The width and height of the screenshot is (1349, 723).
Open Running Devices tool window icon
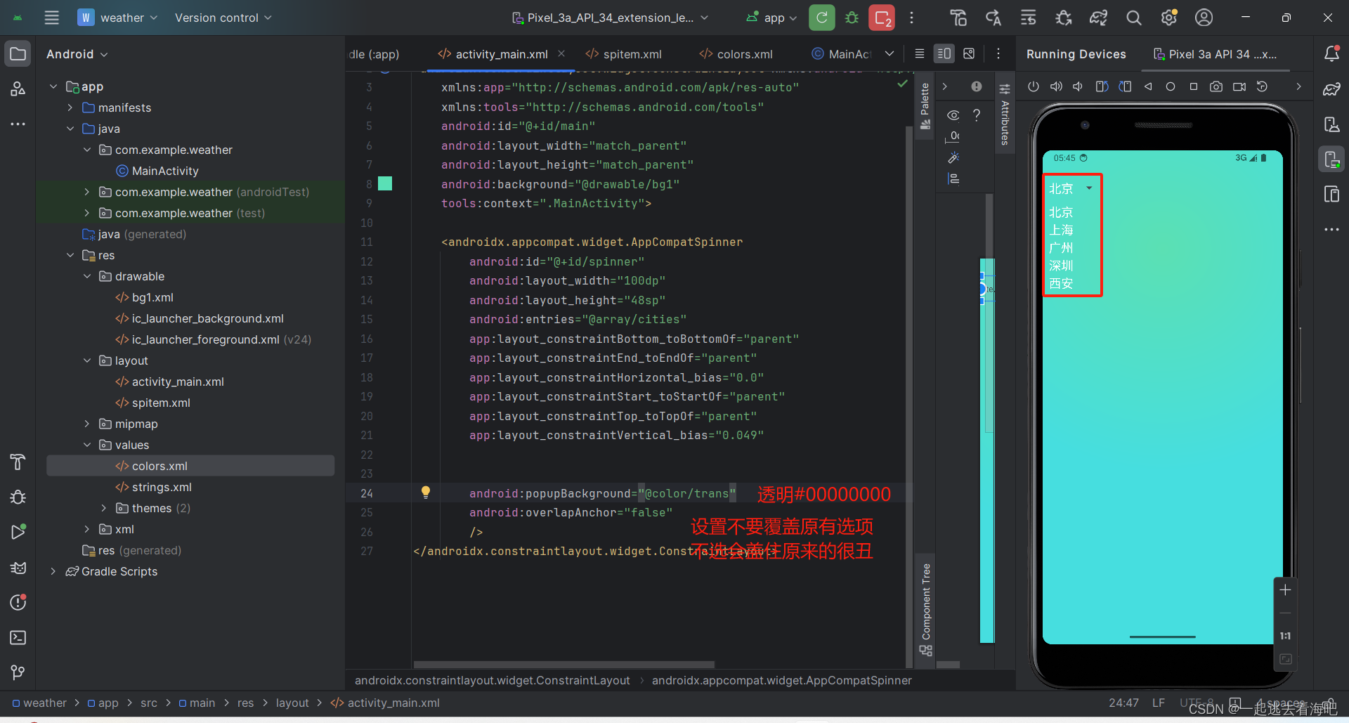pos(1331,159)
